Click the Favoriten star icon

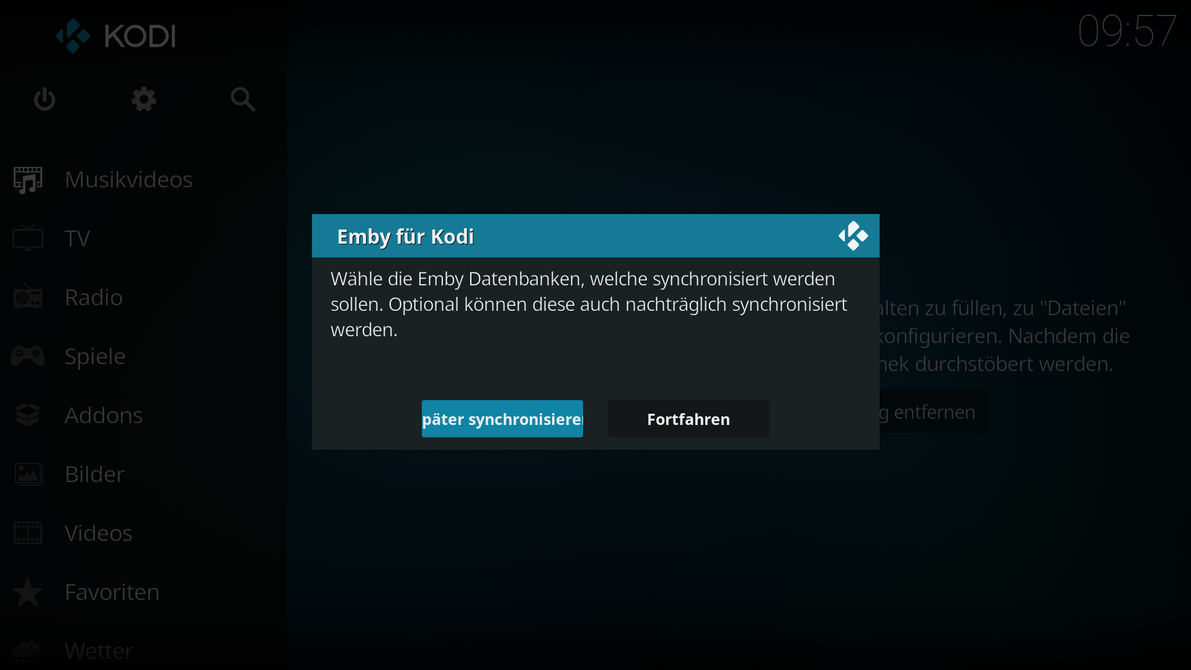28,592
